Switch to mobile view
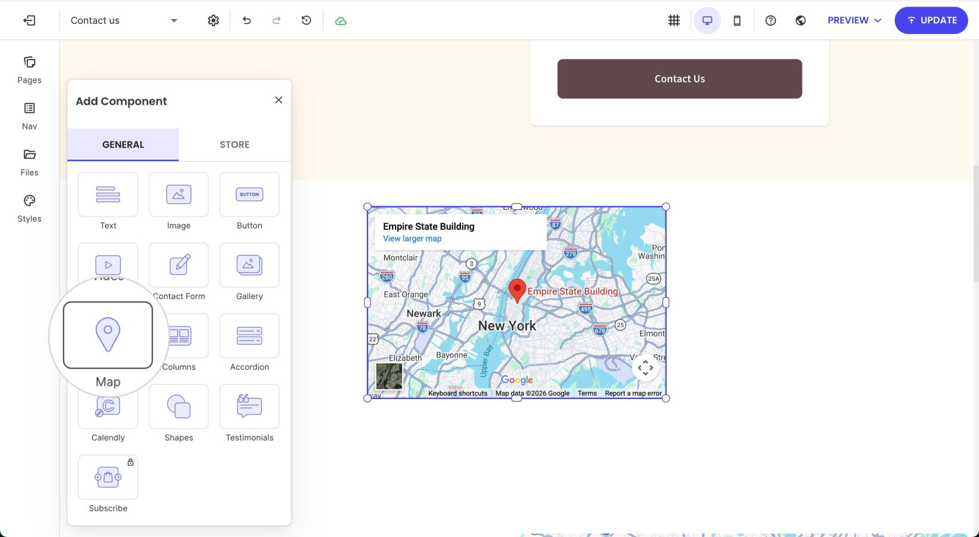Screen dimensions: 979x537 (737, 20)
